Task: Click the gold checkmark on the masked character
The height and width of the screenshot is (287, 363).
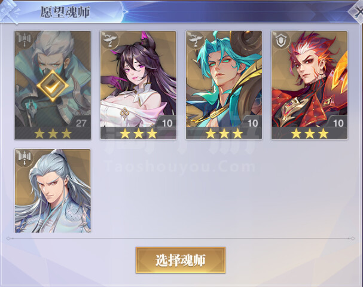Action: pyautogui.click(x=53, y=86)
